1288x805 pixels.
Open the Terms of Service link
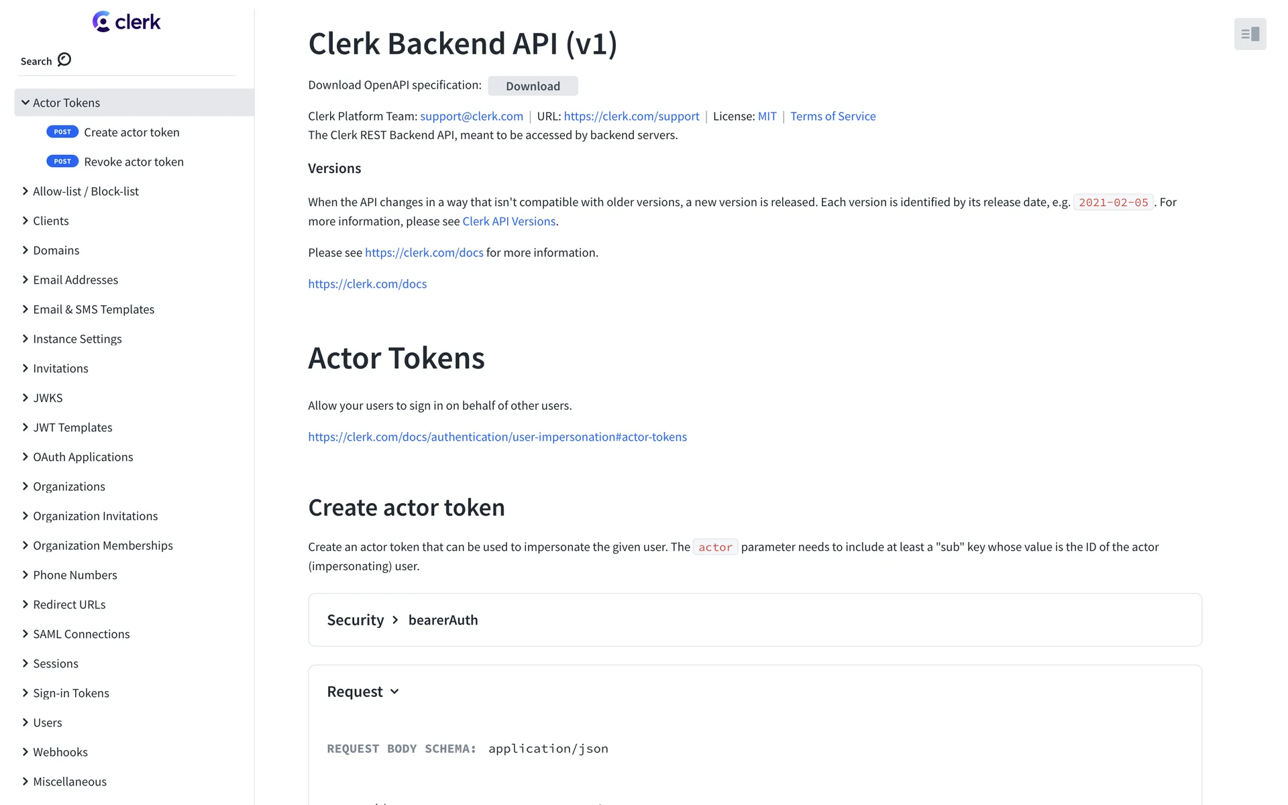(x=833, y=116)
